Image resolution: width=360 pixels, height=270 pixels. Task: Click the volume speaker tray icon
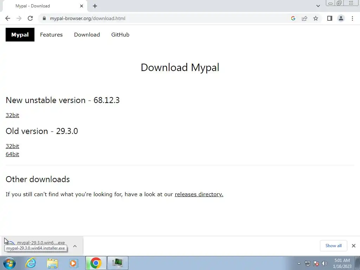tap(324, 263)
